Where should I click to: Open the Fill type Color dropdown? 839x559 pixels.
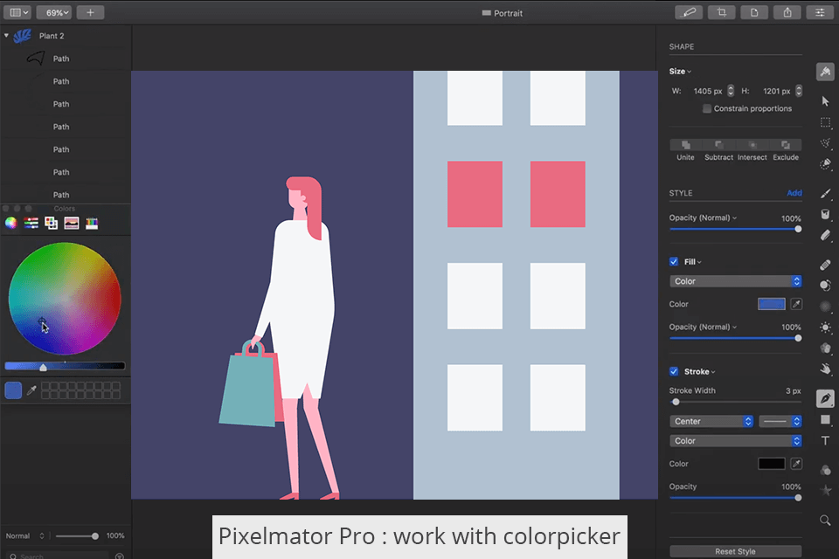click(736, 281)
